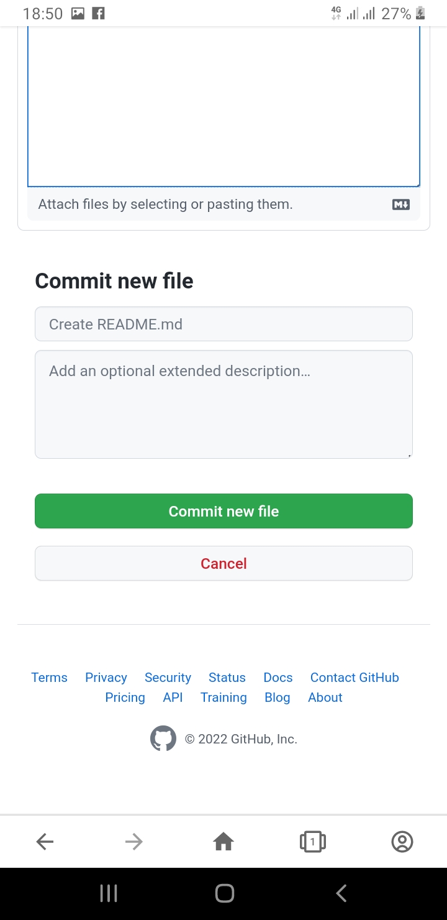Tap the Android home button
The image size is (447, 920).
[x=224, y=893]
